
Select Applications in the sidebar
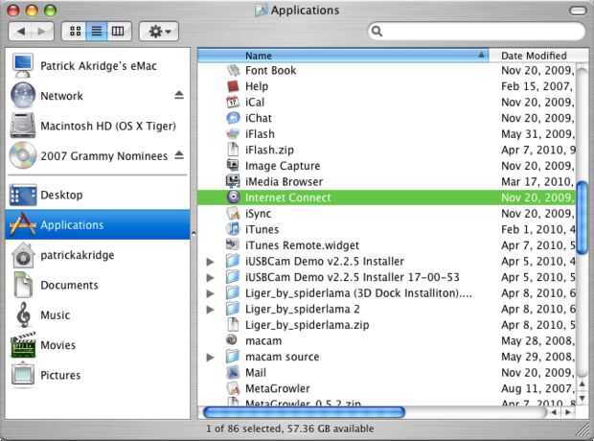coord(98,224)
